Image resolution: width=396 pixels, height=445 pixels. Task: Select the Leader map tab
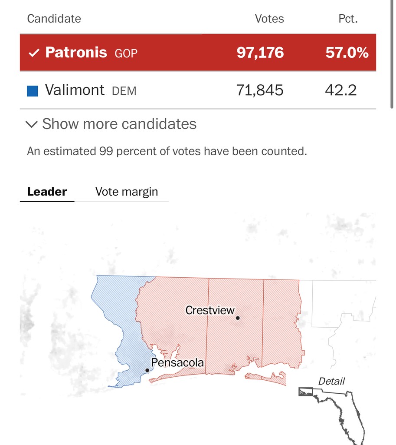[47, 192]
